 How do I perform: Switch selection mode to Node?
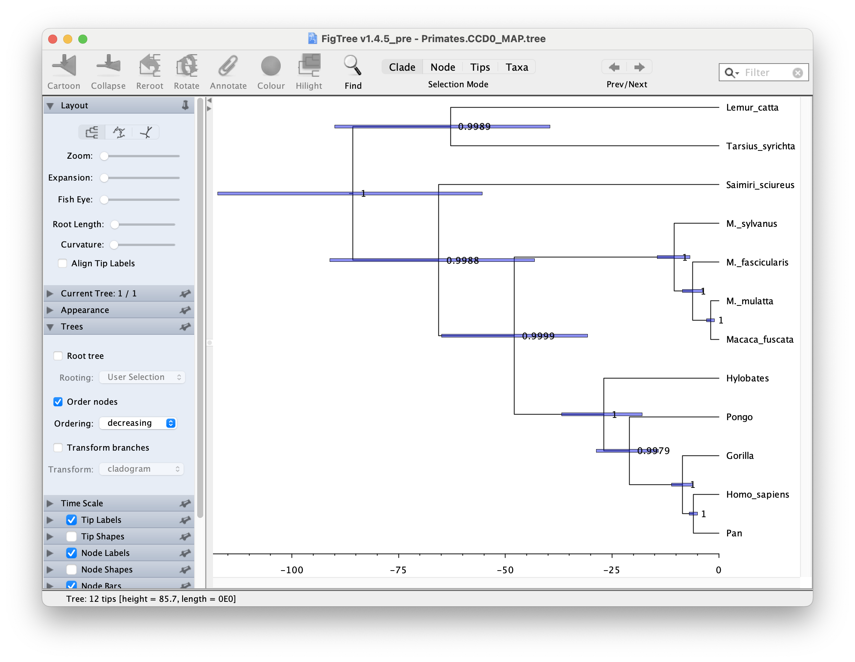443,67
